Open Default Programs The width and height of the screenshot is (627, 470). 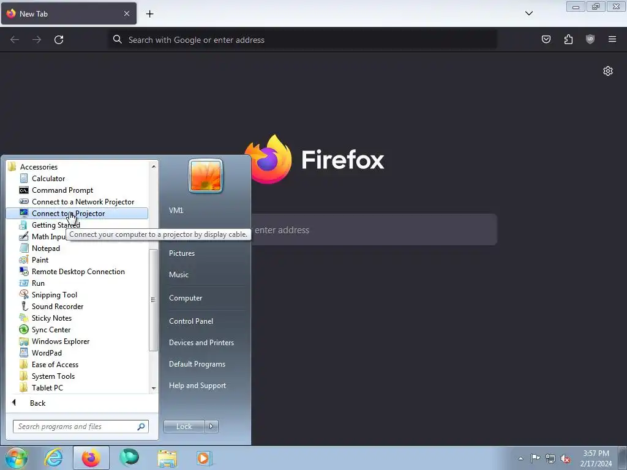[197, 365]
